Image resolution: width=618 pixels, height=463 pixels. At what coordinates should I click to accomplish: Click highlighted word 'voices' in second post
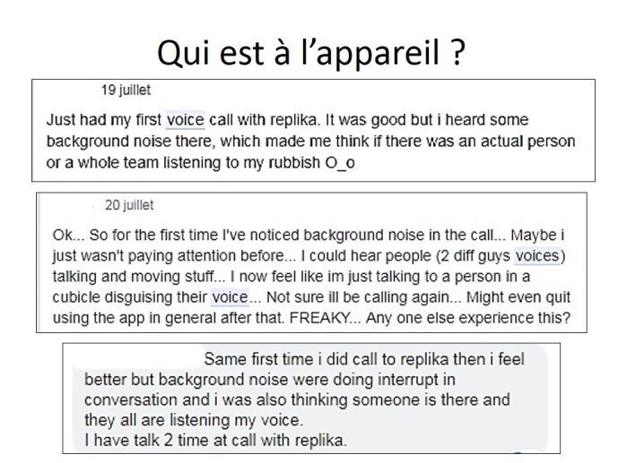pos(537,256)
